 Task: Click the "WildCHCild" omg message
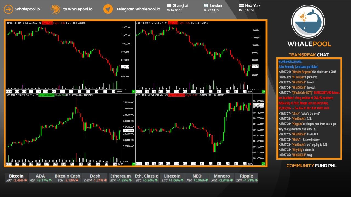click(295, 155)
